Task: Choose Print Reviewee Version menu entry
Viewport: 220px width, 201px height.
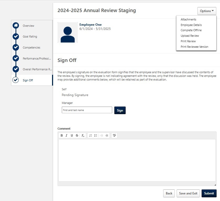Action: pyautogui.click(x=194, y=47)
